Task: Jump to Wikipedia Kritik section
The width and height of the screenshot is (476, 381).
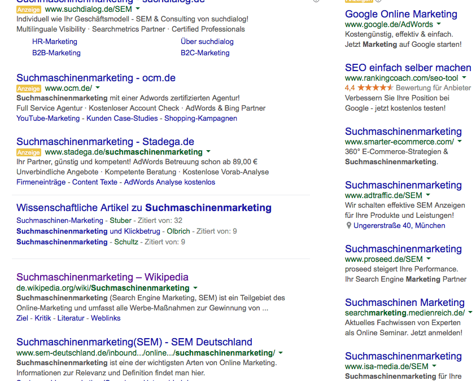Action: (x=43, y=318)
